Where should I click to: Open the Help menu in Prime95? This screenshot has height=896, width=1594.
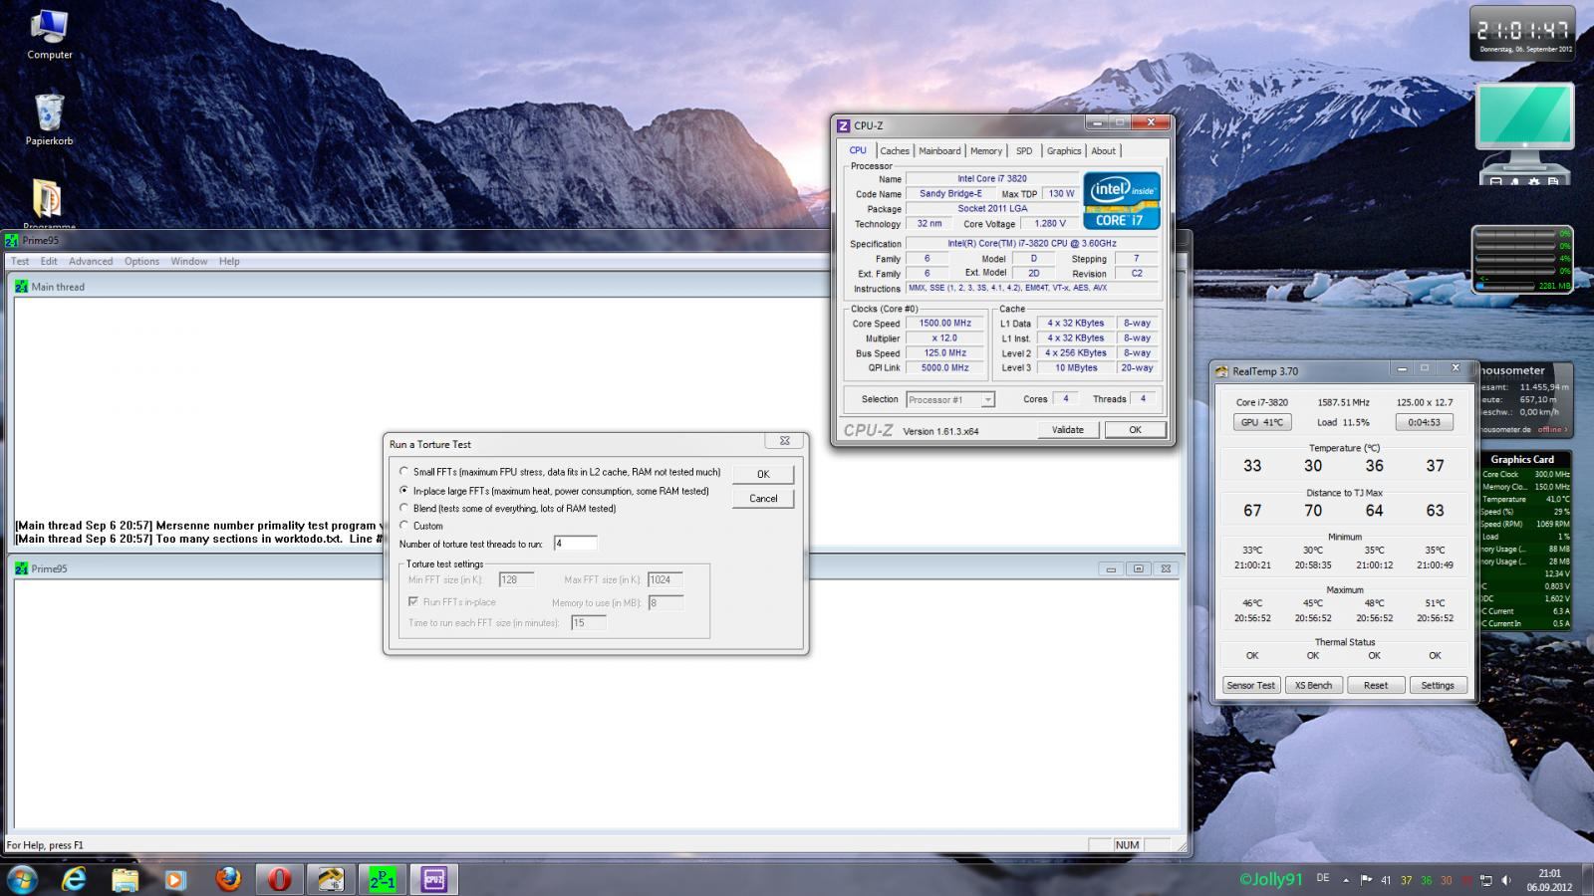[229, 261]
